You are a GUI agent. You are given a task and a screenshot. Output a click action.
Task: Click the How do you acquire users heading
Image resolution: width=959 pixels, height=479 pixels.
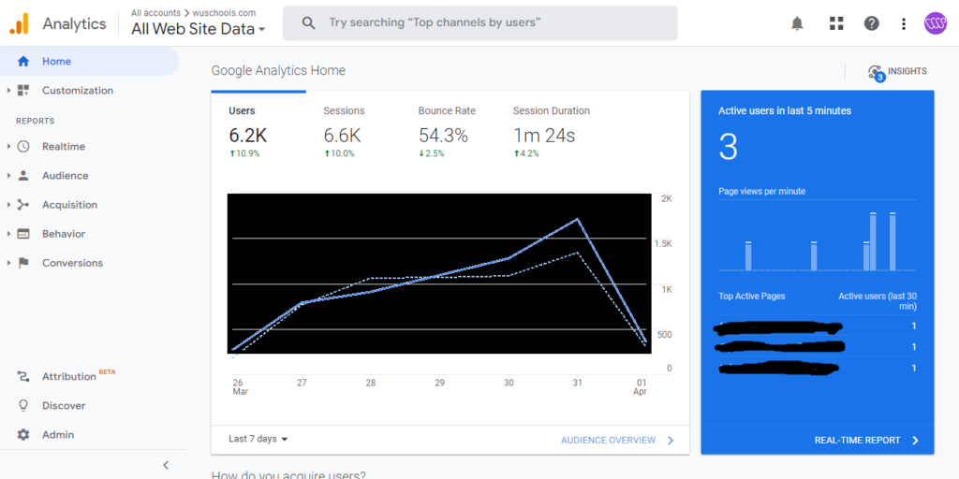288,474
